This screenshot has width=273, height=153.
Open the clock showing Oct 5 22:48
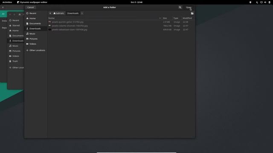point(136,2)
